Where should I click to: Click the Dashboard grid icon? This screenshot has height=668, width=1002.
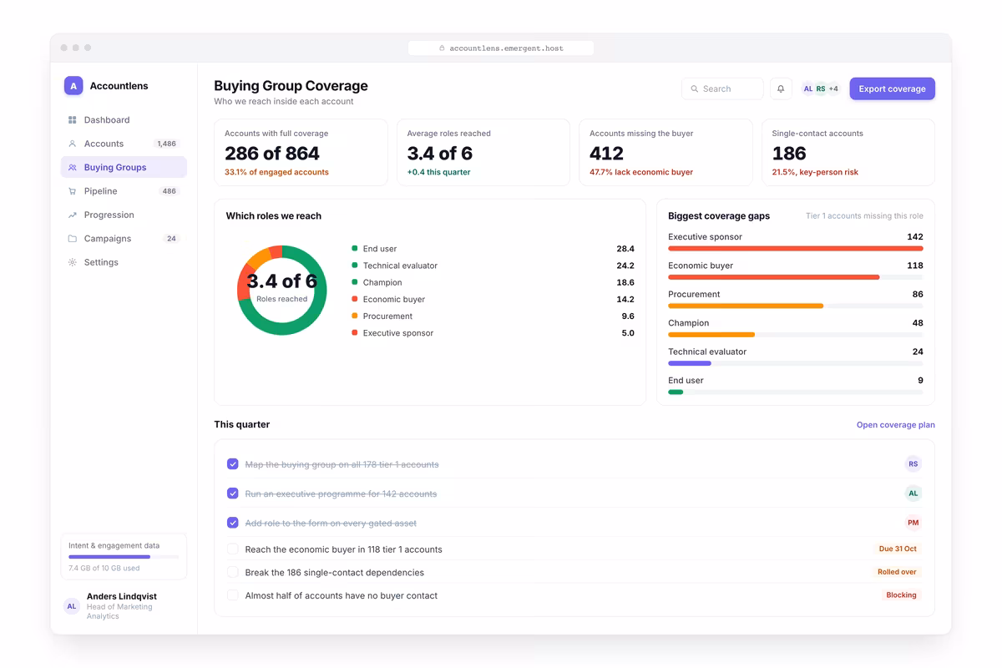coord(73,120)
